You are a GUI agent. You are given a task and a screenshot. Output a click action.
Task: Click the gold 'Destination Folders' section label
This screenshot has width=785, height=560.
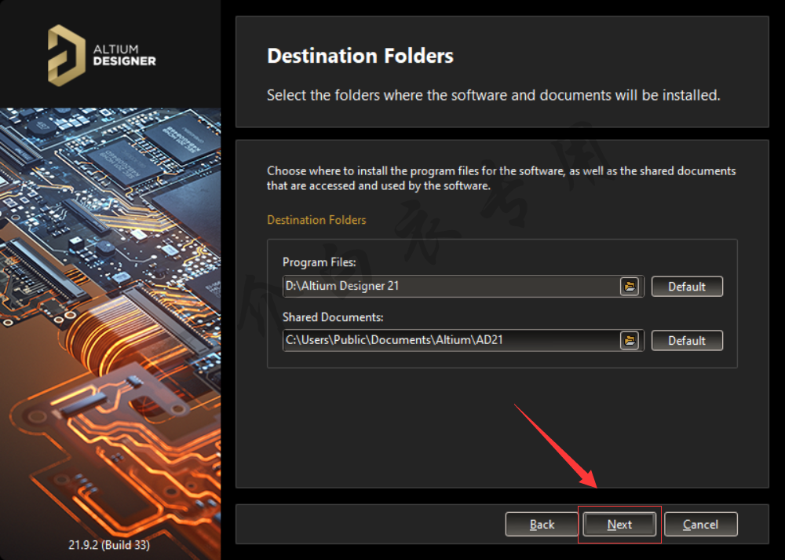pyautogui.click(x=316, y=220)
